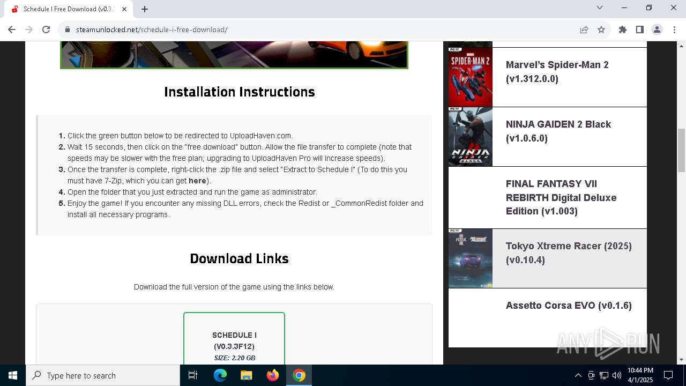Viewport: 686px width, 386px height.
Task: Open Tokyo Xtreme Racer (2025) link
Action: point(569,253)
